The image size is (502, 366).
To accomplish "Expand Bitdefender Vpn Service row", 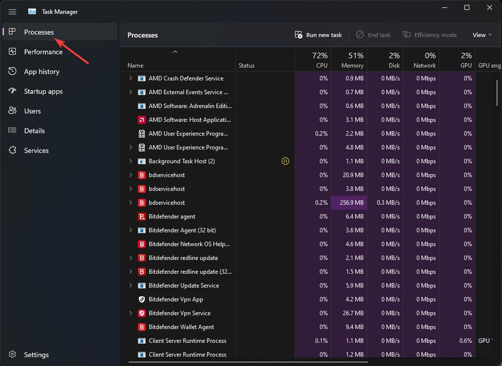I will click(130, 313).
